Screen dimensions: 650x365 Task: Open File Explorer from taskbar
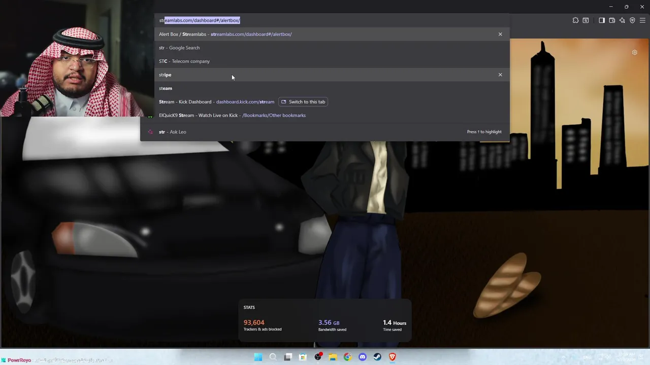pos(333,357)
